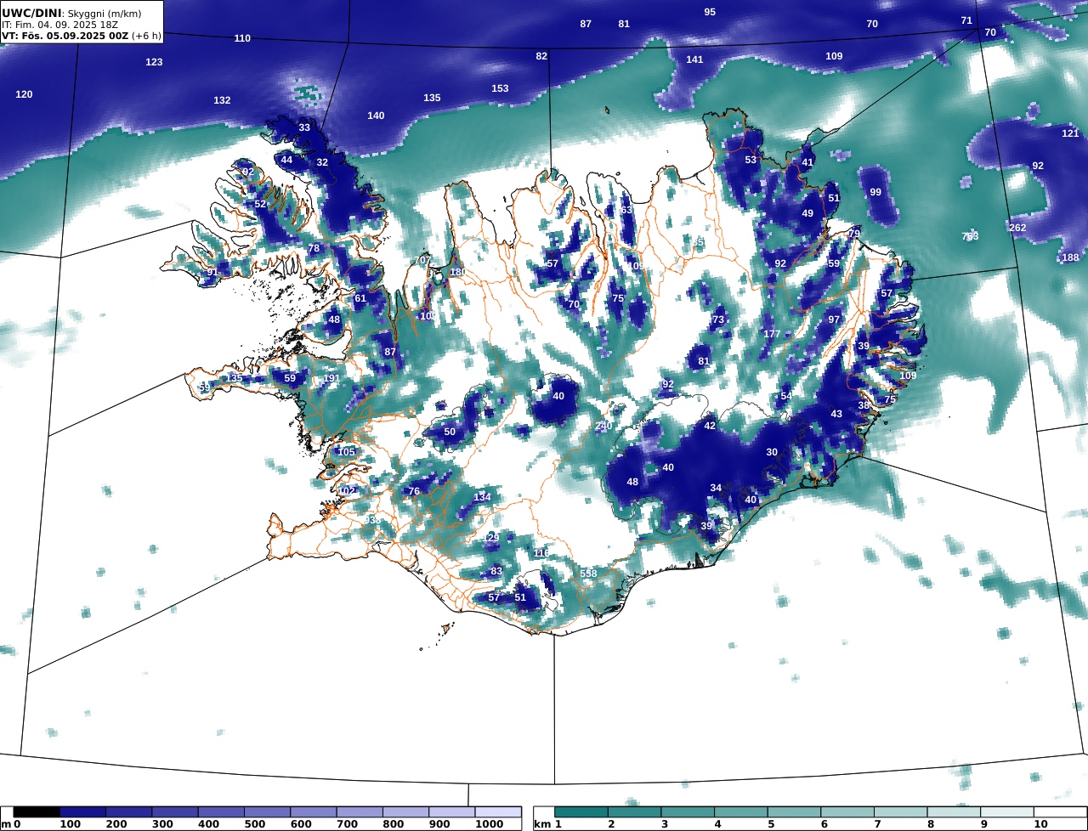Click visibility value 110 on the map
The height and width of the screenshot is (831, 1088).
tap(242, 38)
